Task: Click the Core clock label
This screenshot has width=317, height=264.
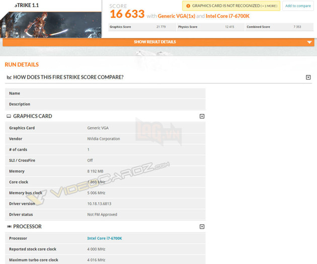Action: point(19,182)
